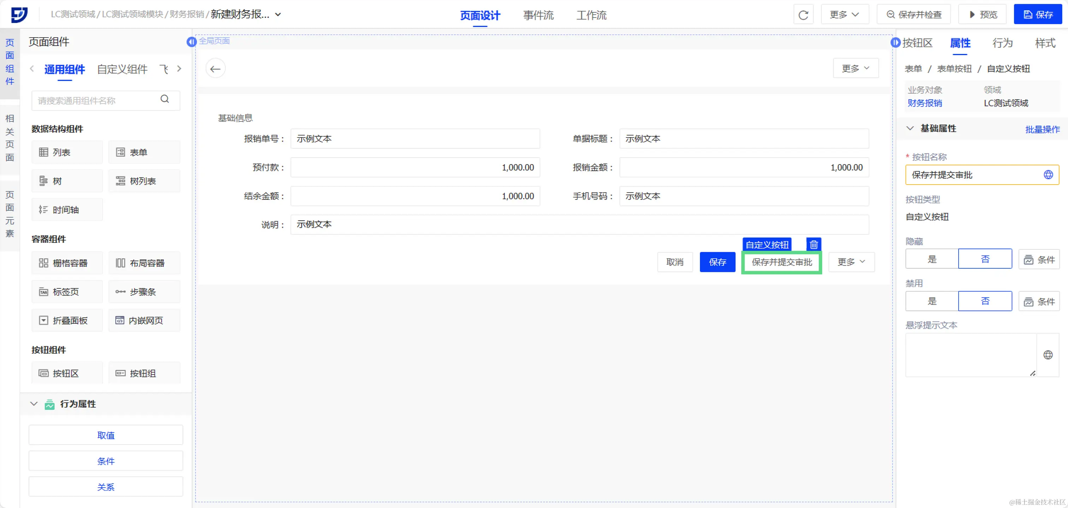Viewport: 1068px width, 508px height.
Task: Collapse the 行为属性 section
Action: [x=34, y=404]
